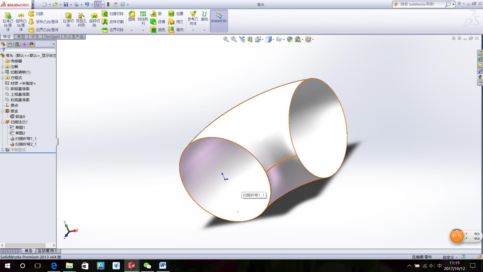Open the 曲线 dropdown arrow

point(204,30)
